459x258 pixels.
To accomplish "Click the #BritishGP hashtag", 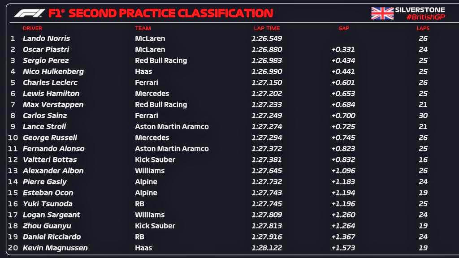I will click(x=426, y=17).
